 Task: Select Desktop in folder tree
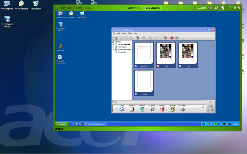tap(118, 42)
